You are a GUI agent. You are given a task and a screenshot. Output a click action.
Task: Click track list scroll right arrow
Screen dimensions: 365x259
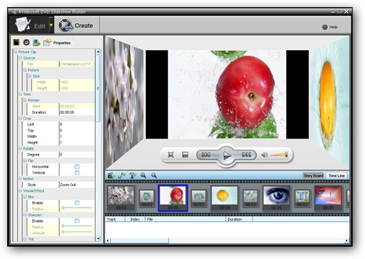pos(347,241)
